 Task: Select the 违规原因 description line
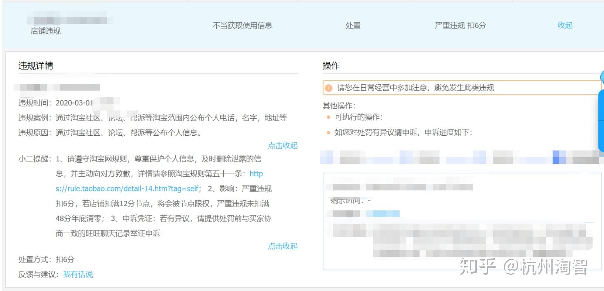(110, 133)
